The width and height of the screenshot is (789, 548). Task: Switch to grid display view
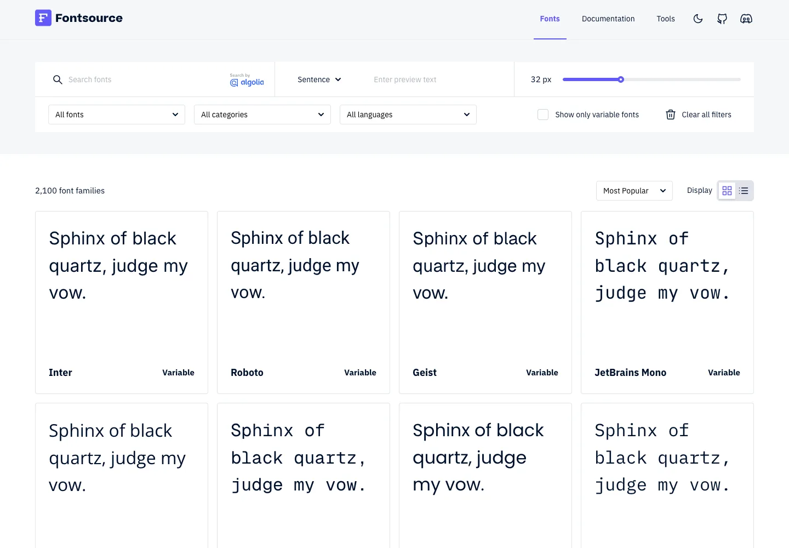tap(727, 191)
